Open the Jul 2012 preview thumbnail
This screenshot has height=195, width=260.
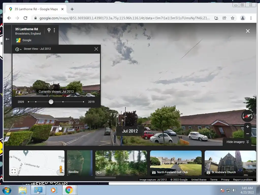(56, 75)
